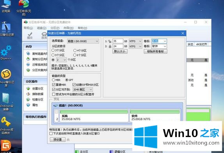Open the 卷标 dropdown showing 软件

pos(159,46)
